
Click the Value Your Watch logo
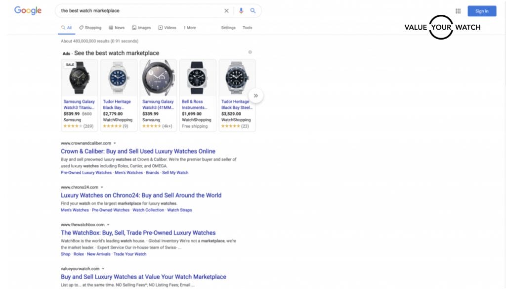(x=442, y=27)
